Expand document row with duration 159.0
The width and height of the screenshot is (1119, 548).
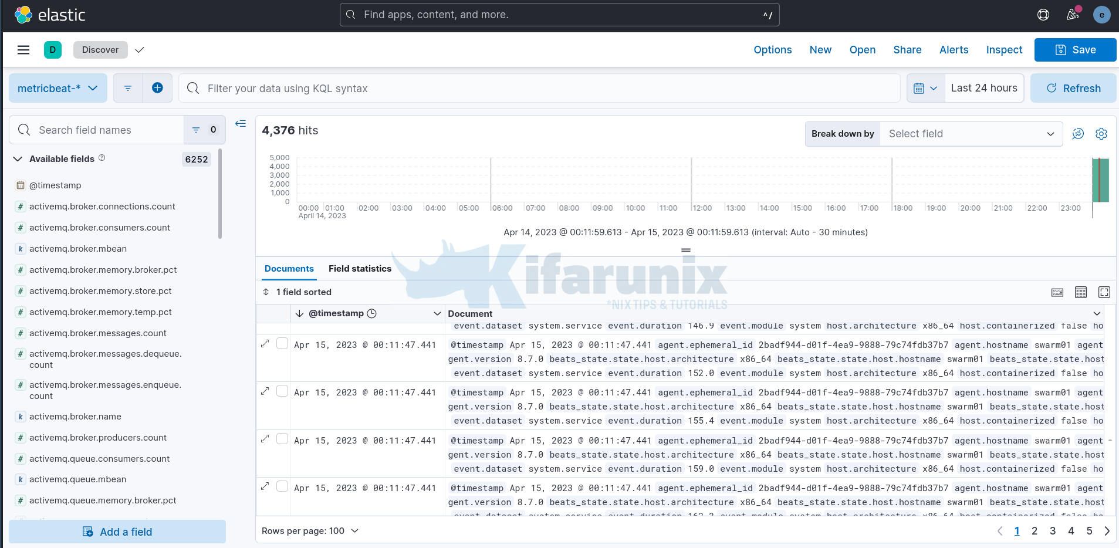265,439
